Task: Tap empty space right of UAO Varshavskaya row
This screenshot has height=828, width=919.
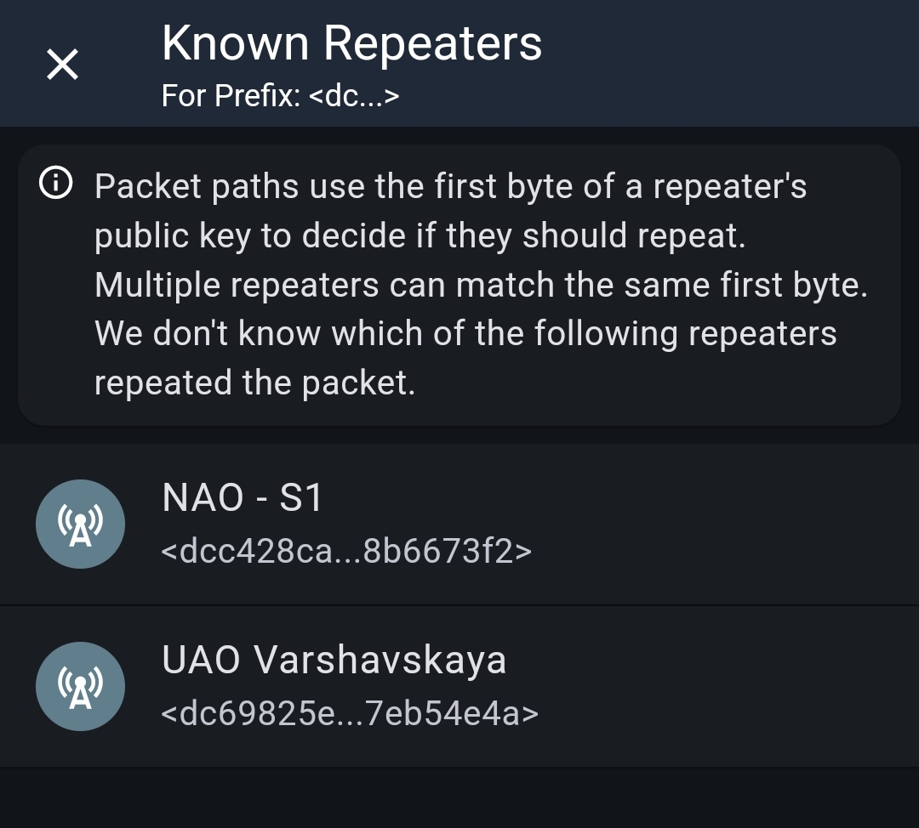Action: [723, 686]
